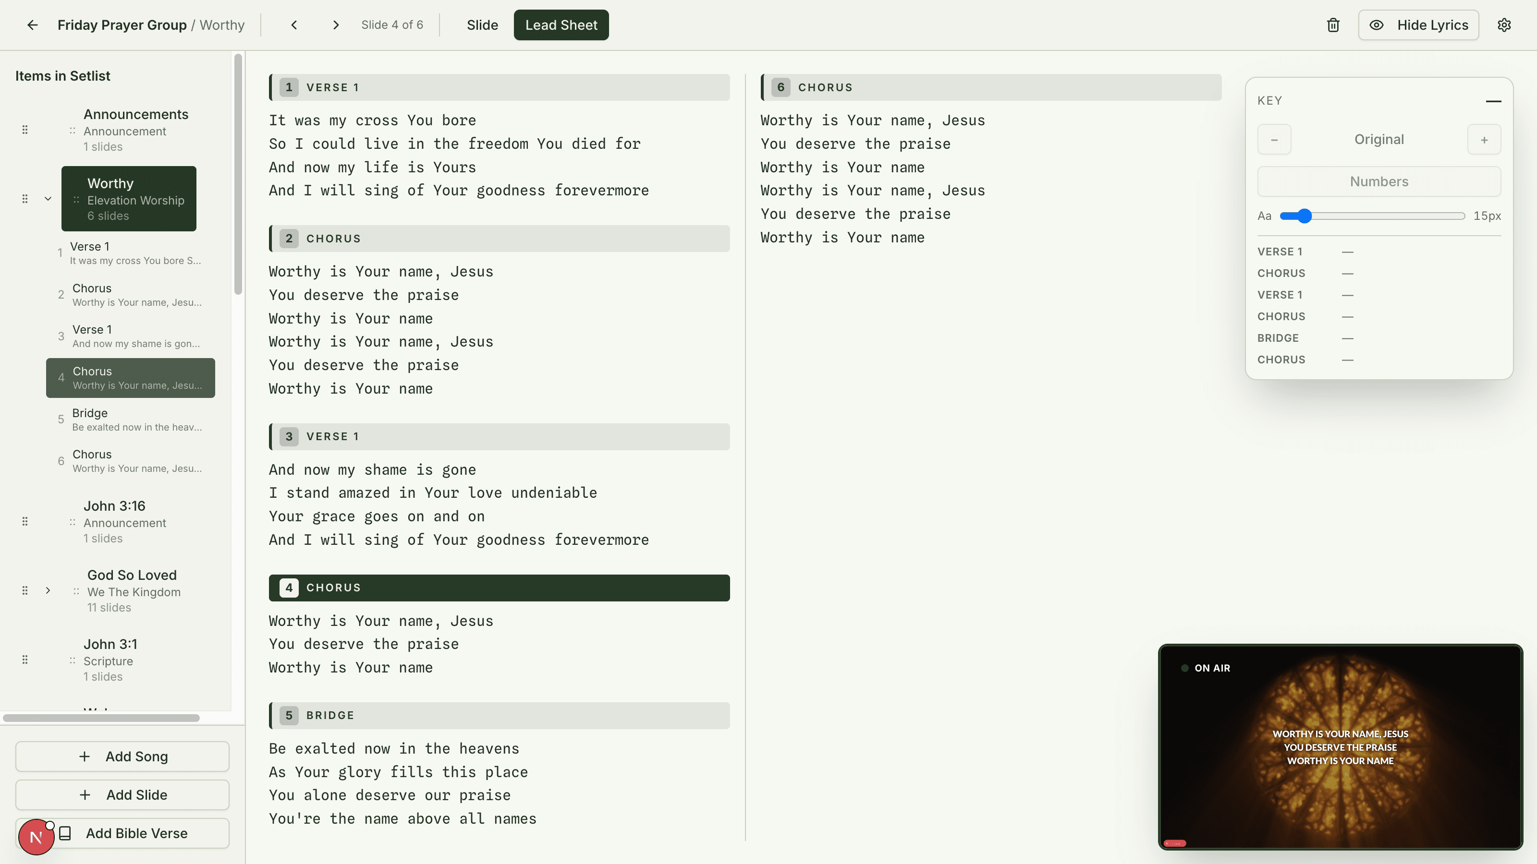Select slide 5 Bridge in sidebar
Image resolution: width=1537 pixels, height=864 pixels.
coord(130,420)
